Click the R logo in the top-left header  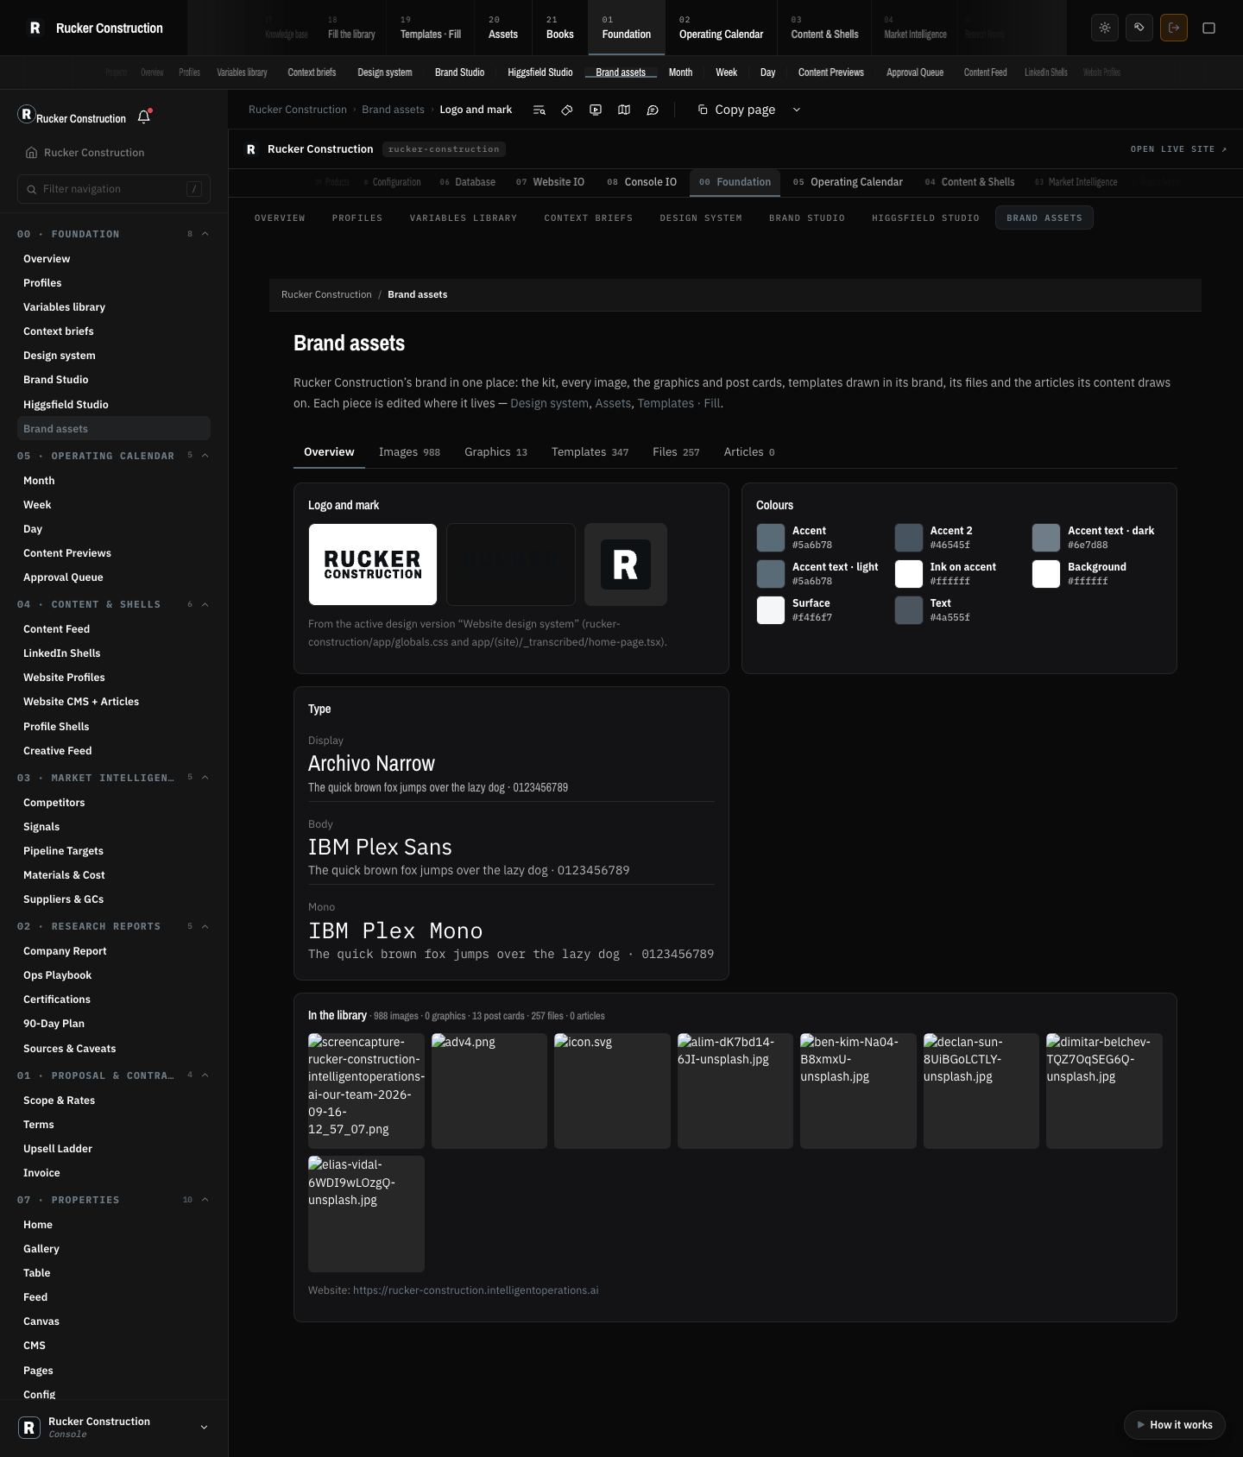tap(35, 28)
